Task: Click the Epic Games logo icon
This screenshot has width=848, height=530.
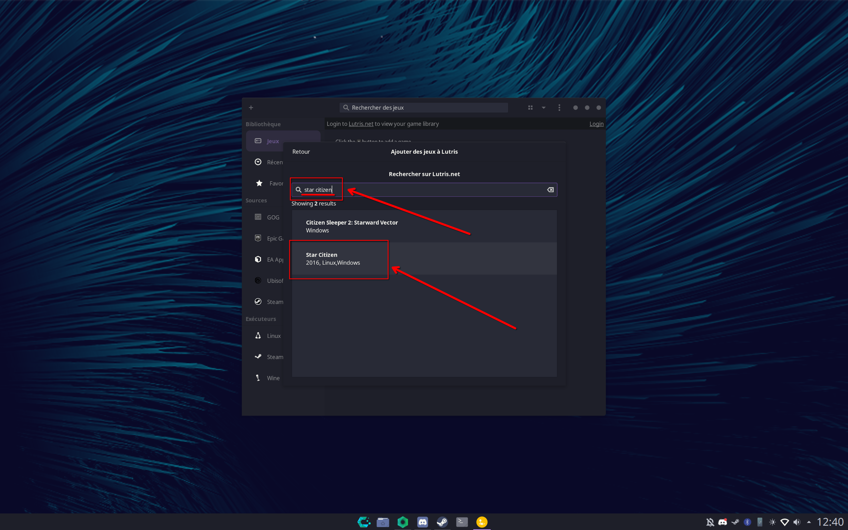Action: point(258,238)
